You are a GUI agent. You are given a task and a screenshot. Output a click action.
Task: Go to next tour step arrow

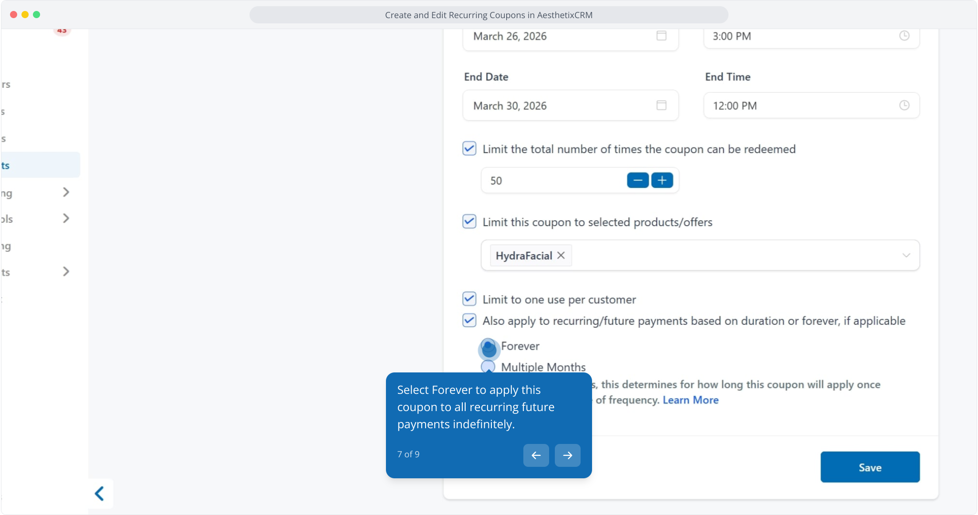coord(567,455)
